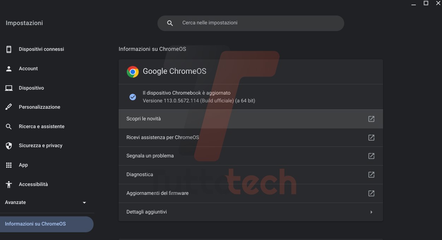Open the Ricerca e assistente menu item

click(42, 126)
